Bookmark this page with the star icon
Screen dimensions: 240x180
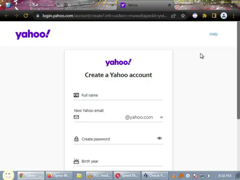click(x=183, y=16)
